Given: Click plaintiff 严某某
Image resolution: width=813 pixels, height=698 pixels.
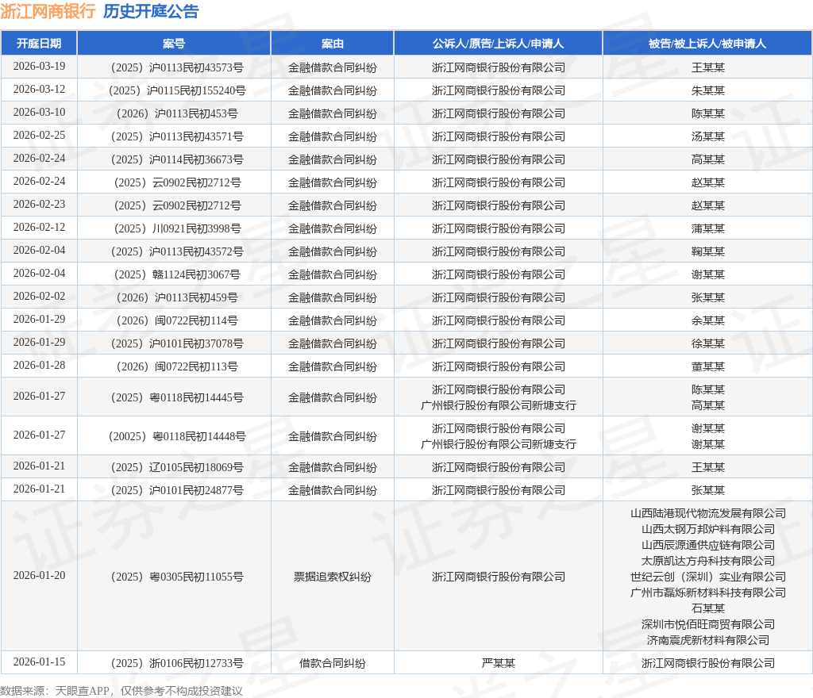Looking at the screenshot, I should coord(499,663).
